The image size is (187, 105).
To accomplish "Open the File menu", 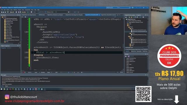I will coord(2,10).
